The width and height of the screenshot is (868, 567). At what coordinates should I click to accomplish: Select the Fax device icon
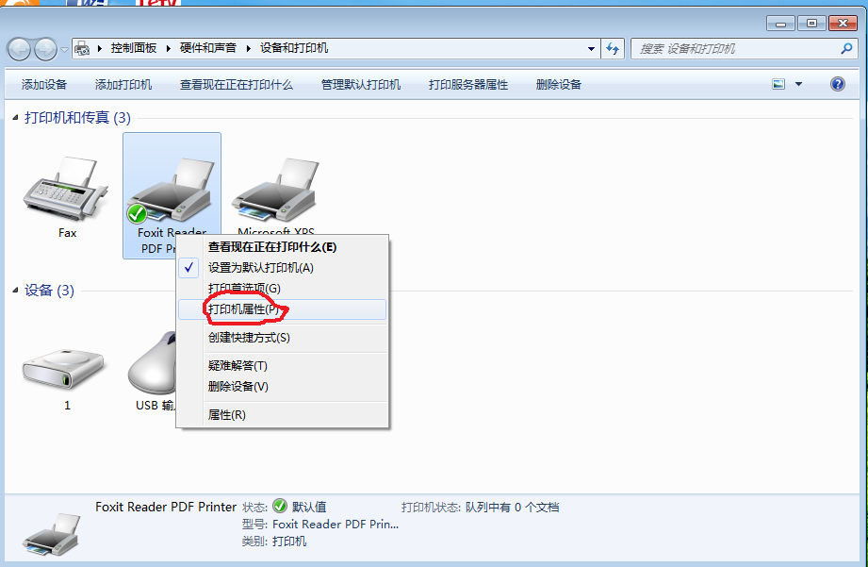click(66, 189)
